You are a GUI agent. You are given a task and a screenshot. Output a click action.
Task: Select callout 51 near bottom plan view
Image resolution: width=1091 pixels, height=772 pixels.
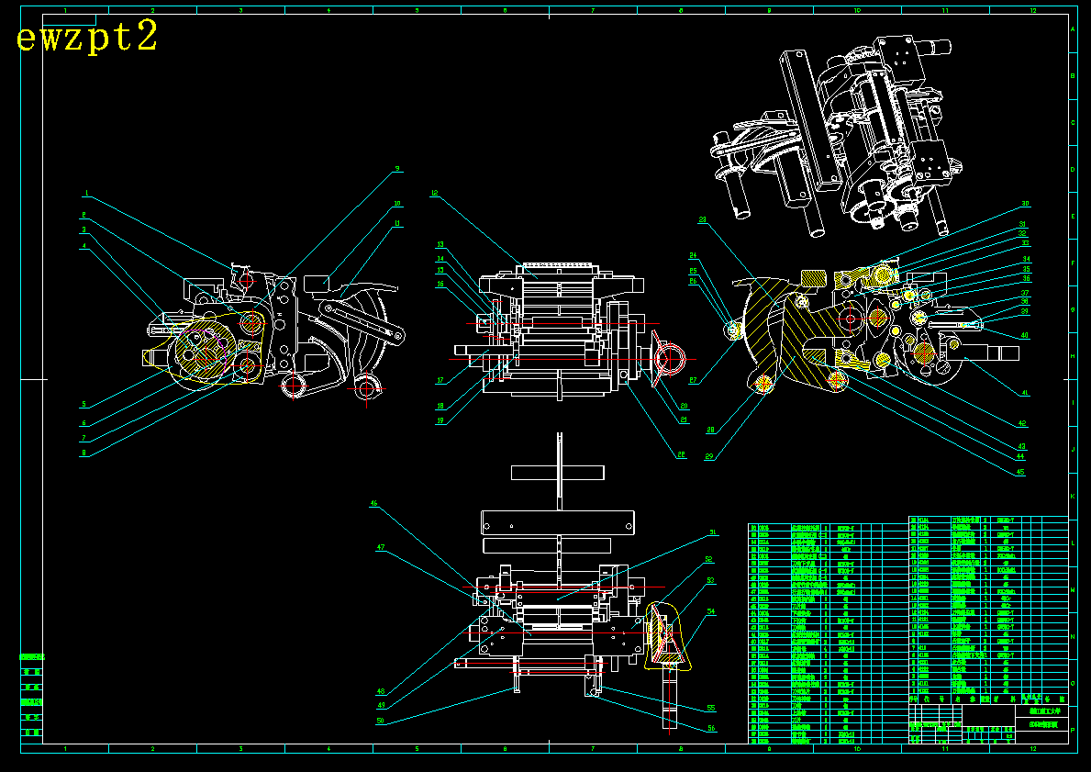point(713,532)
